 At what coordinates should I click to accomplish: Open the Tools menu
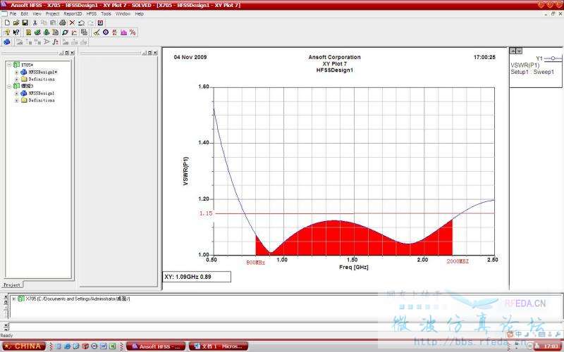point(106,13)
